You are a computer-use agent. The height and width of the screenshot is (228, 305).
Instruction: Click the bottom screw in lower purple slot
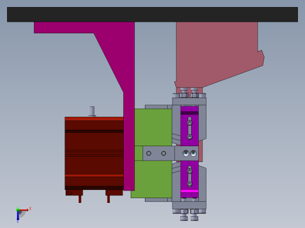click(189, 184)
